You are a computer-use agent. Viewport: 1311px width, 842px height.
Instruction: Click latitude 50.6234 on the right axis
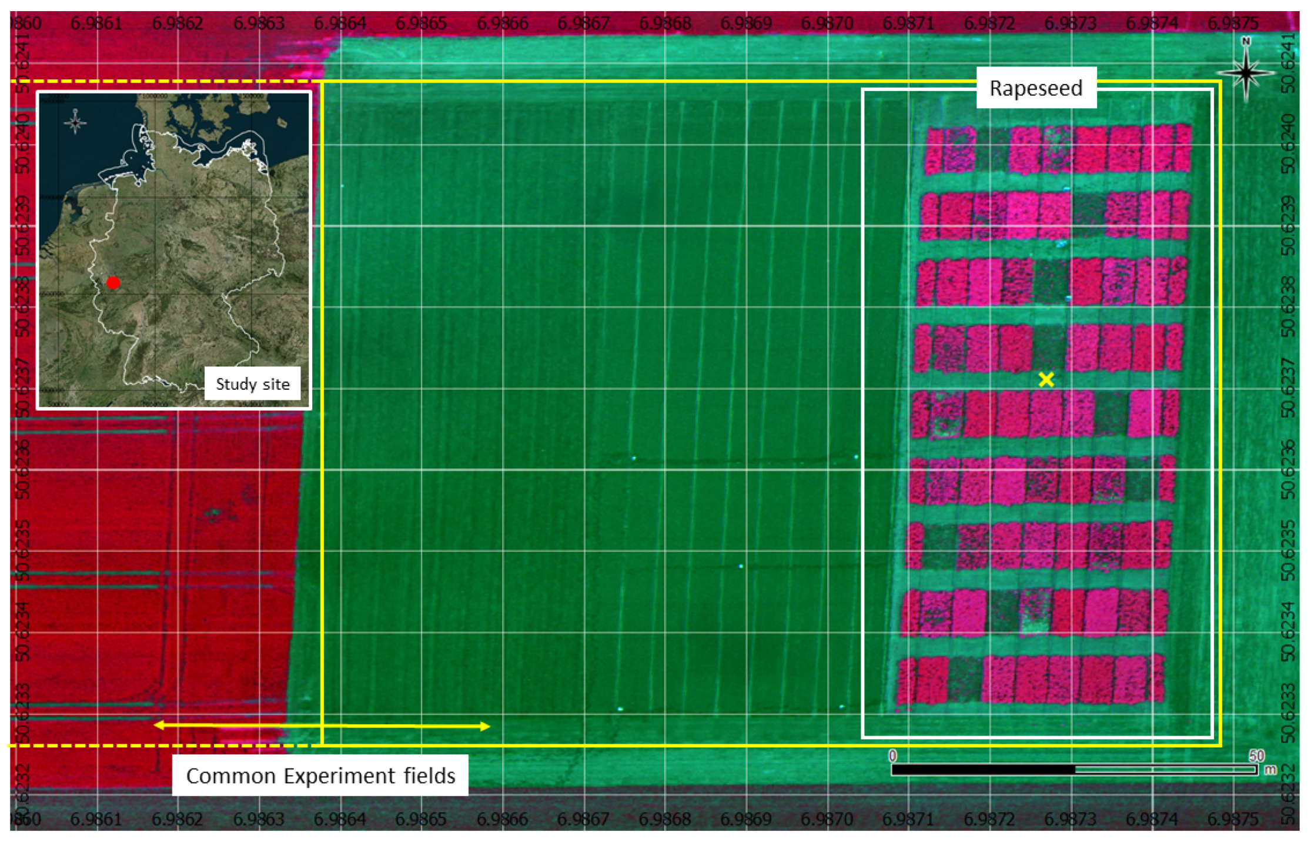tap(1287, 631)
